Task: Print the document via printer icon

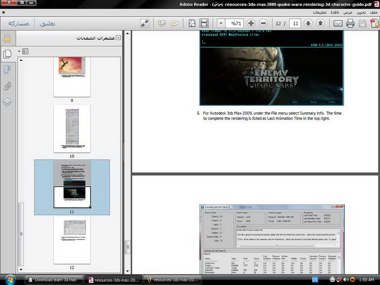Action: tap(350, 23)
